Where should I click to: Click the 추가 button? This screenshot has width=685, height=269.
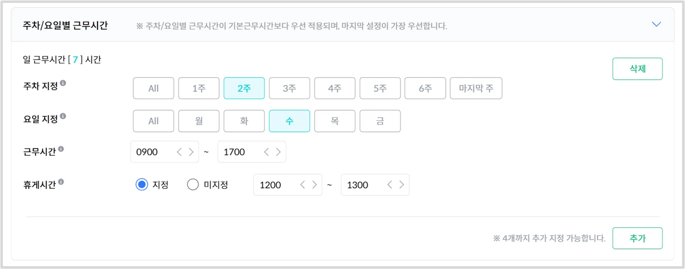pyautogui.click(x=637, y=238)
